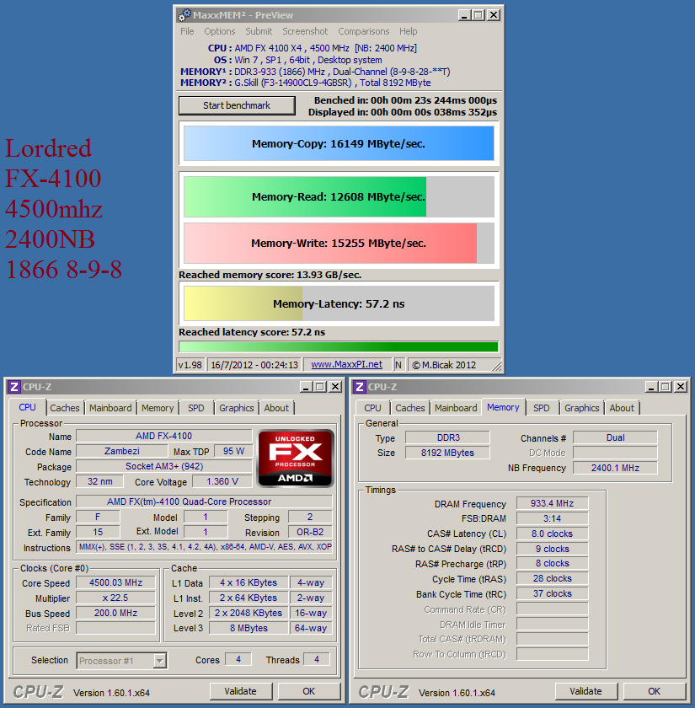Viewport: 695px width, 708px height.
Task: Click the Code Name Zambezi value
Action: pyautogui.click(x=122, y=451)
